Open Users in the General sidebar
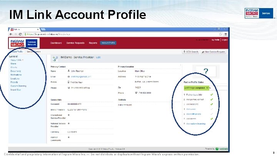Viewport: 277px width, 156px height. coord(13,64)
